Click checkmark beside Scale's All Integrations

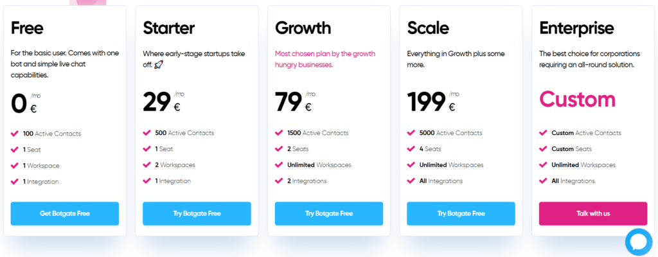[x=411, y=181]
